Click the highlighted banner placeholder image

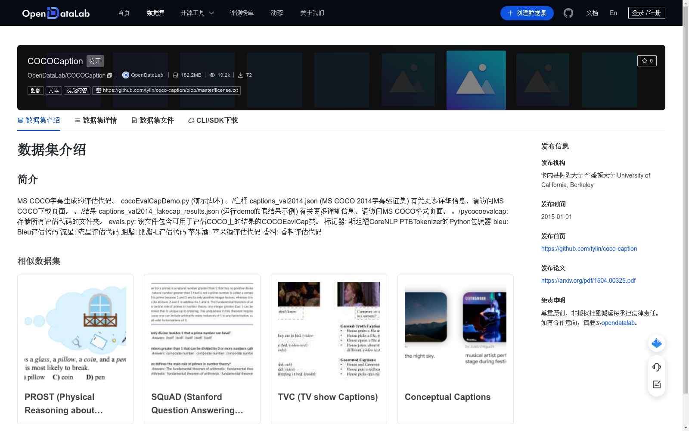coord(476,80)
